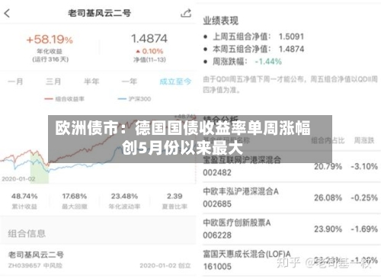Select the 半年 time range tab
The width and height of the screenshot is (381, 279).
[91, 82]
